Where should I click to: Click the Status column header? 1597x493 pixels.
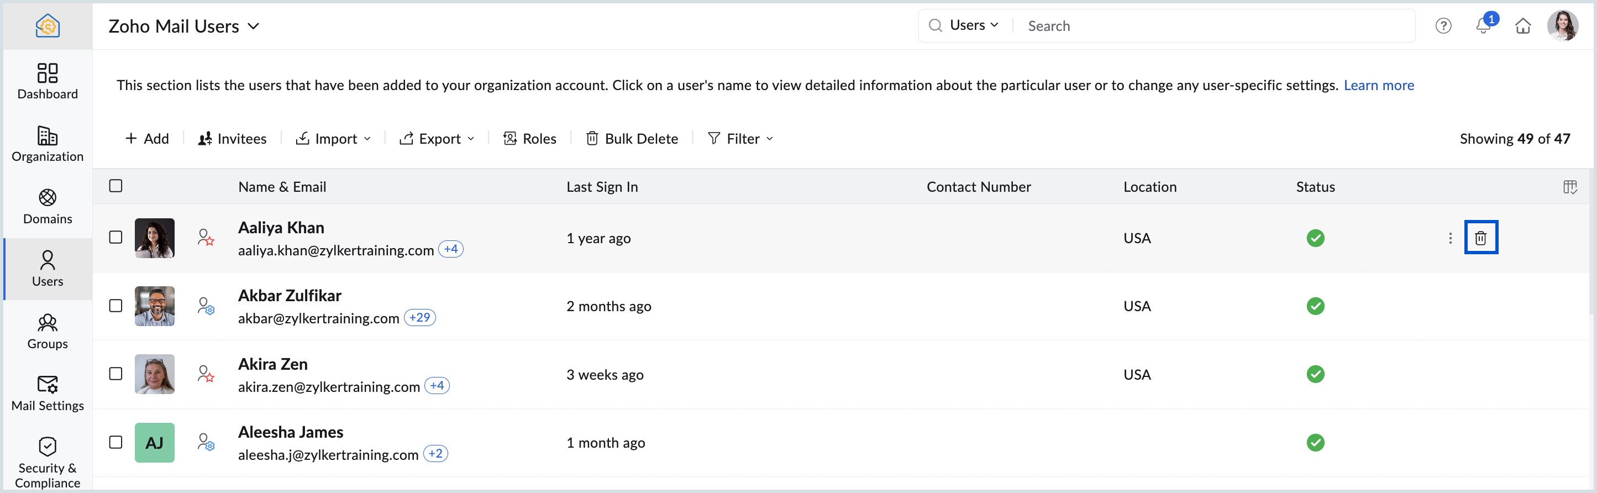[x=1316, y=187]
